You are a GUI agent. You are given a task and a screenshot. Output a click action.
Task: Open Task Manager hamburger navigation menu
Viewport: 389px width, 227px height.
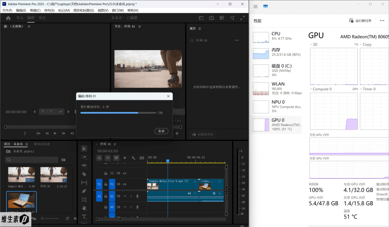click(x=256, y=6)
